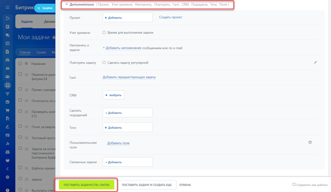Click the building sidebar icon below the CRM funnel
Screen dimensions: 331x192
coord(7,102)
